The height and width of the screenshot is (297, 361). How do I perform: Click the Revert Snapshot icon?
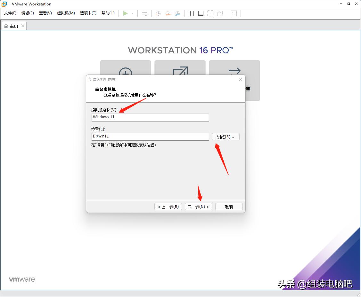point(168,13)
